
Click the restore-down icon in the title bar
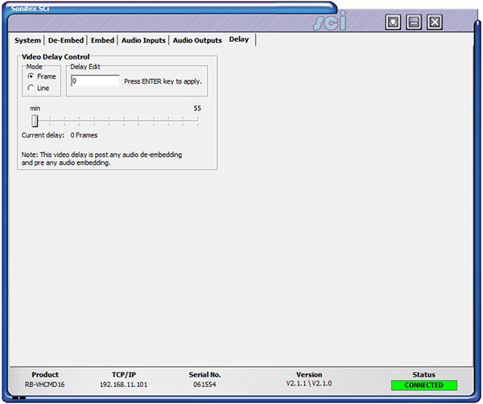(x=393, y=22)
